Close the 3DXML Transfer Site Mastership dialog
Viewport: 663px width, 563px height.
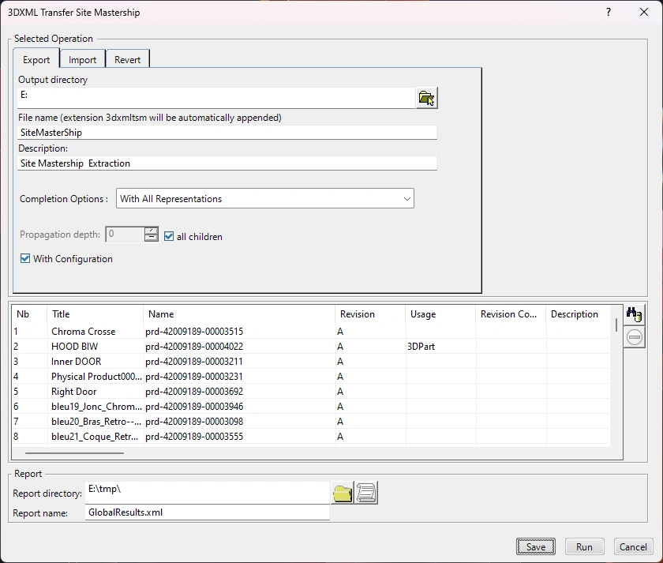pos(643,12)
